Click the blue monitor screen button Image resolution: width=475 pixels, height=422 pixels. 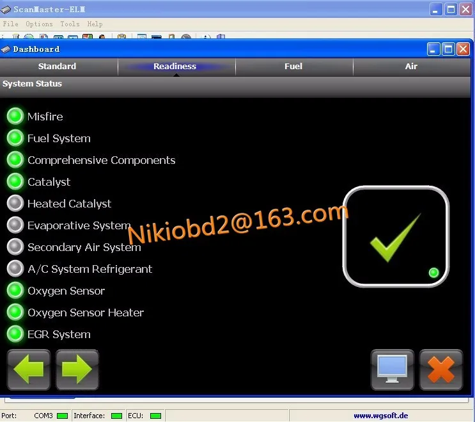point(392,369)
